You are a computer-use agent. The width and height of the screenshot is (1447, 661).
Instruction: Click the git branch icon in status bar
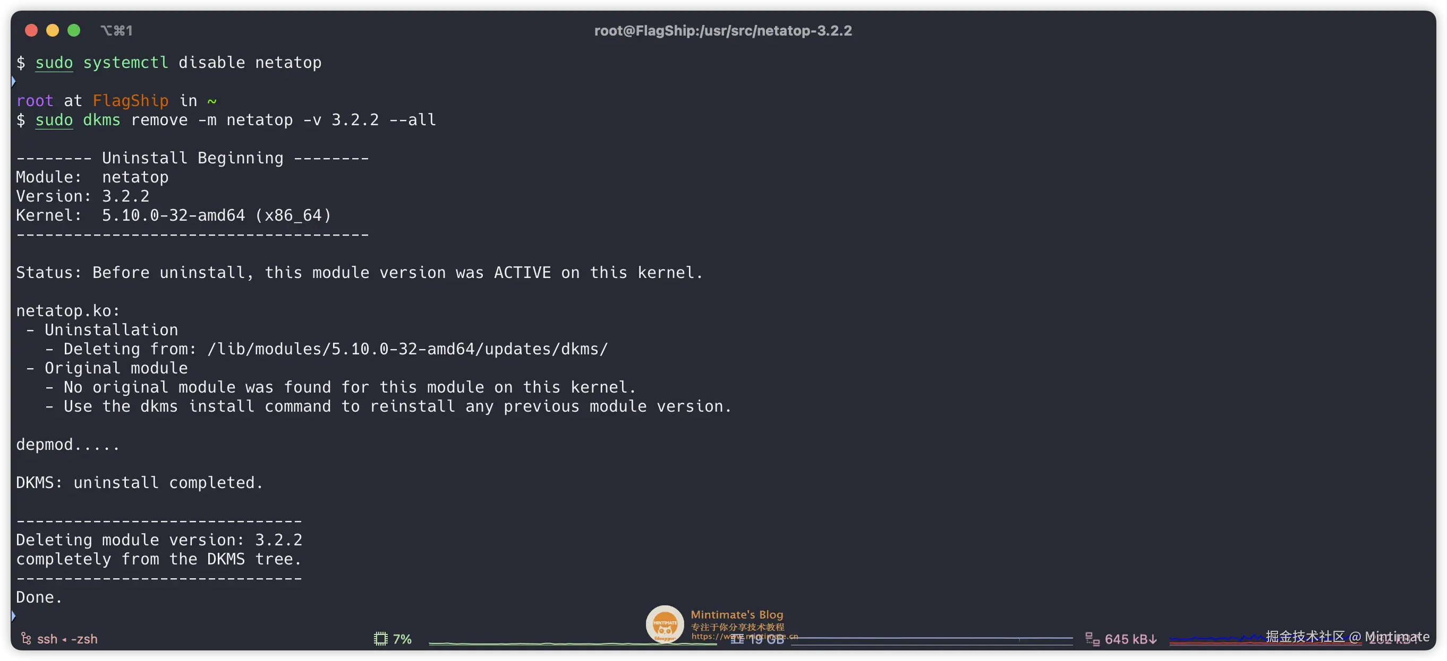26,639
